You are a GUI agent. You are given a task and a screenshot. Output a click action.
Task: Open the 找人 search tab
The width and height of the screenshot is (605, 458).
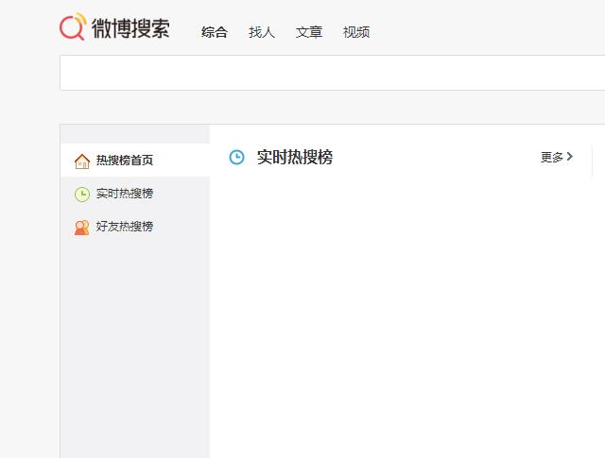[262, 32]
